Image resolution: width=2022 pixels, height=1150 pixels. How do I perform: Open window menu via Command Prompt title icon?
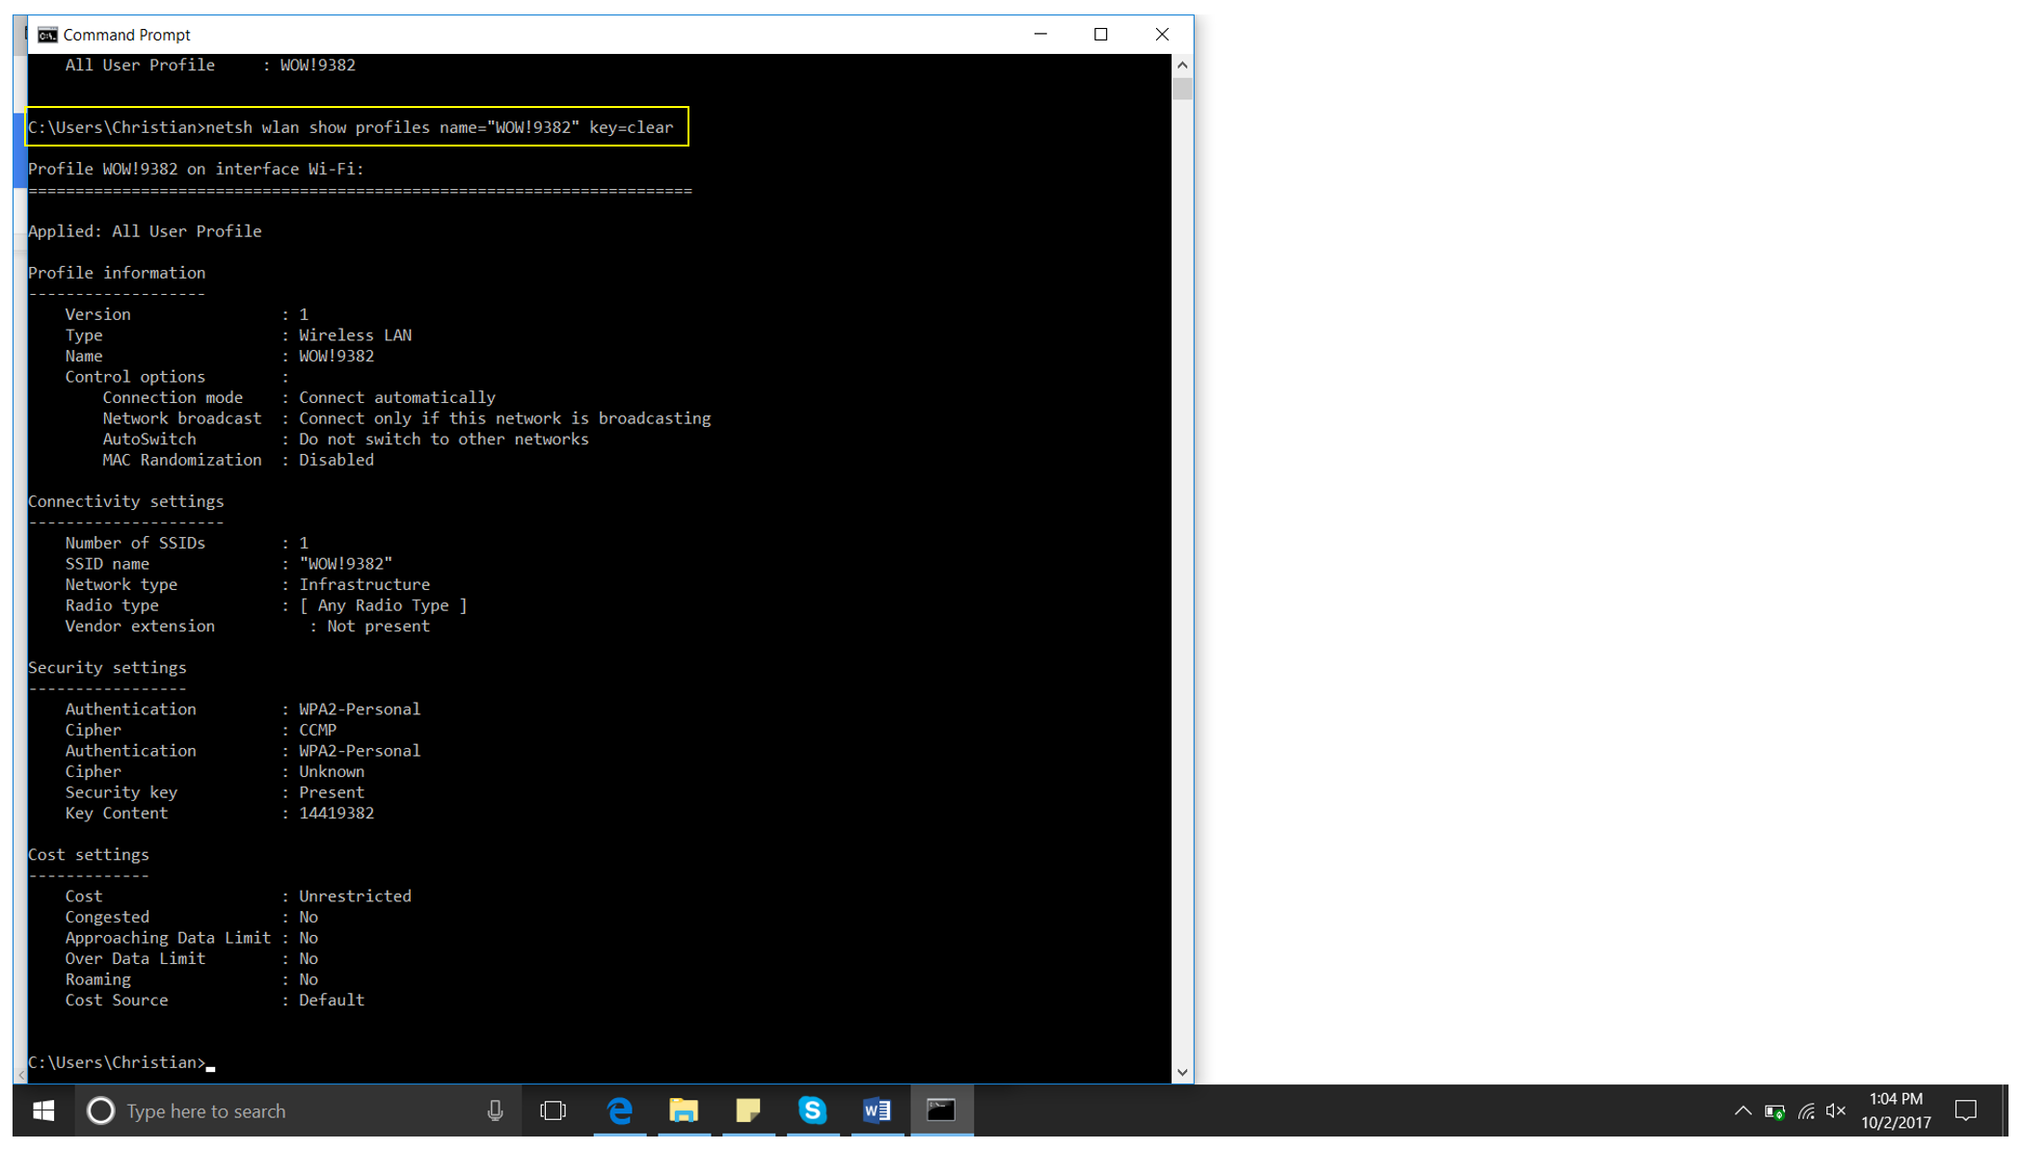[43, 34]
